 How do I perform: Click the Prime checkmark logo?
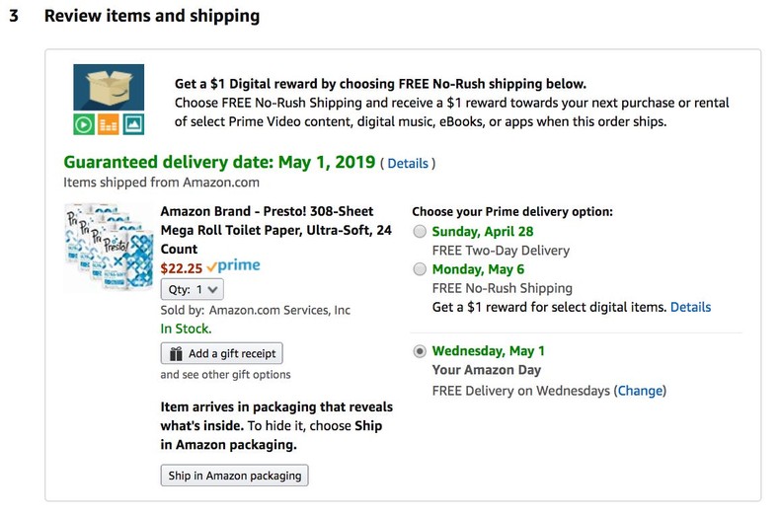(x=233, y=267)
